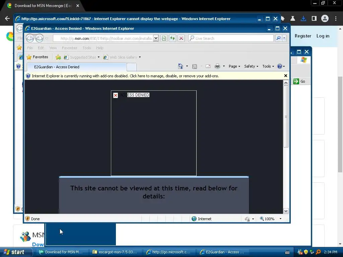
Task: Open the Page command bar menu
Action: point(234,66)
